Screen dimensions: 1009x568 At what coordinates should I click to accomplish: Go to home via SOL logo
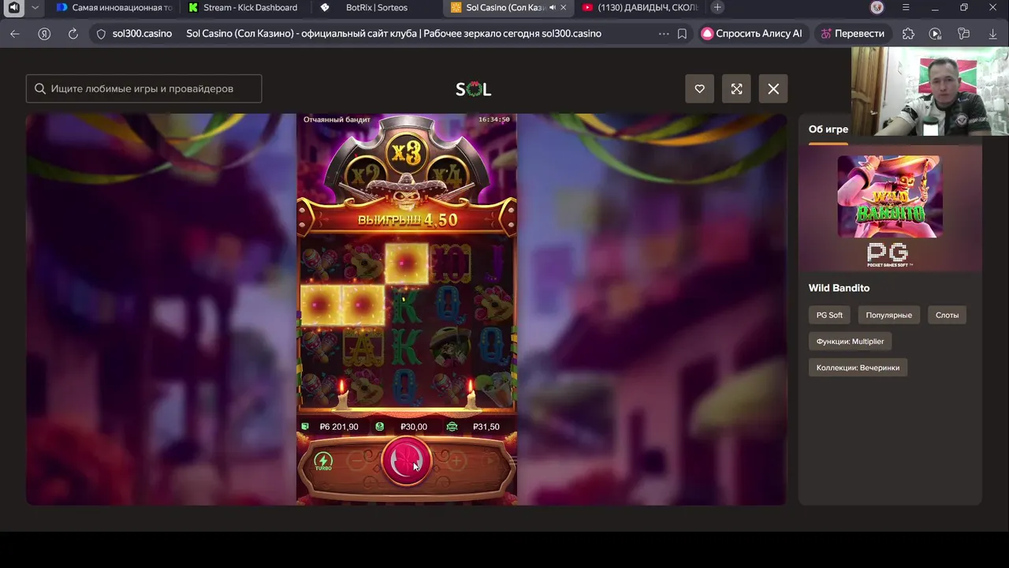[x=473, y=89]
